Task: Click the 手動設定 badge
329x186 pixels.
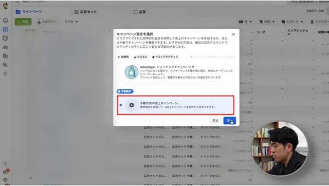Action: (125, 91)
